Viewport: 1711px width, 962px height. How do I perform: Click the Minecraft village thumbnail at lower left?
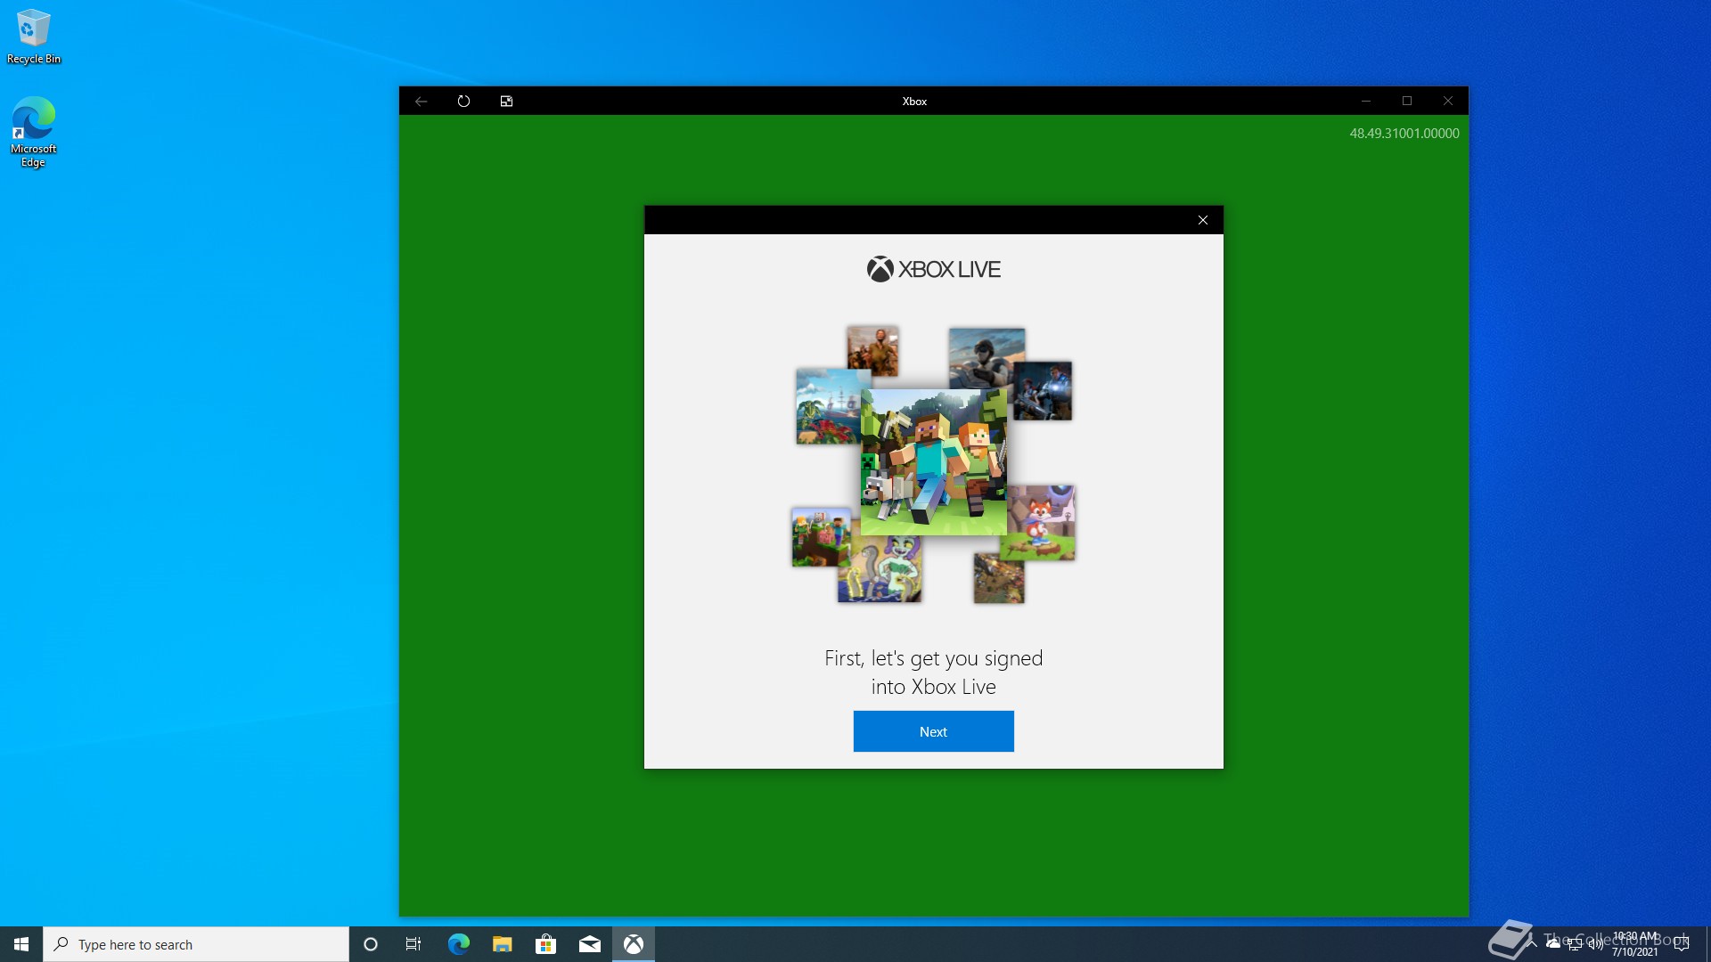[821, 537]
